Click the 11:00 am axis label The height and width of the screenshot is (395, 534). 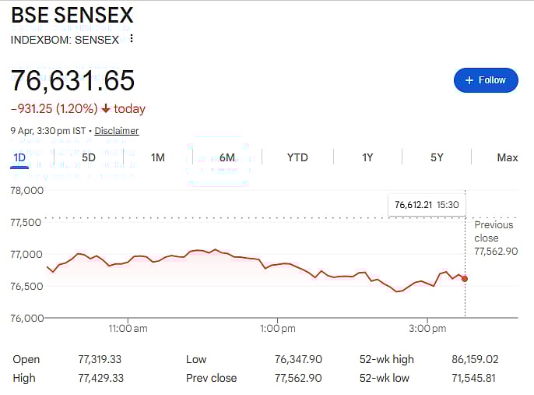[128, 329]
